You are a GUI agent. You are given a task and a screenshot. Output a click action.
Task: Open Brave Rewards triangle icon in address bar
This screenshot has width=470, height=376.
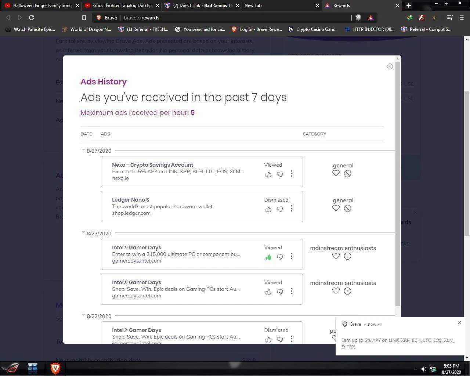[370, 18]
